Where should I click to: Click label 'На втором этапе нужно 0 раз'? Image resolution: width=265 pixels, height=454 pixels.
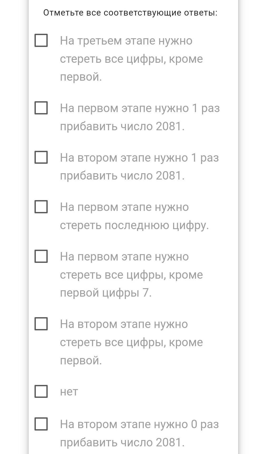139,424
